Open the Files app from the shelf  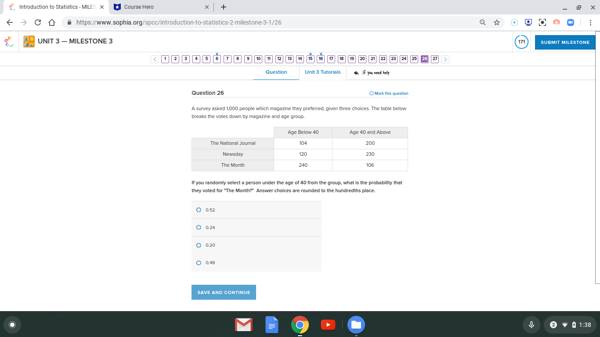pyautogui.click(x=356, y=325)
